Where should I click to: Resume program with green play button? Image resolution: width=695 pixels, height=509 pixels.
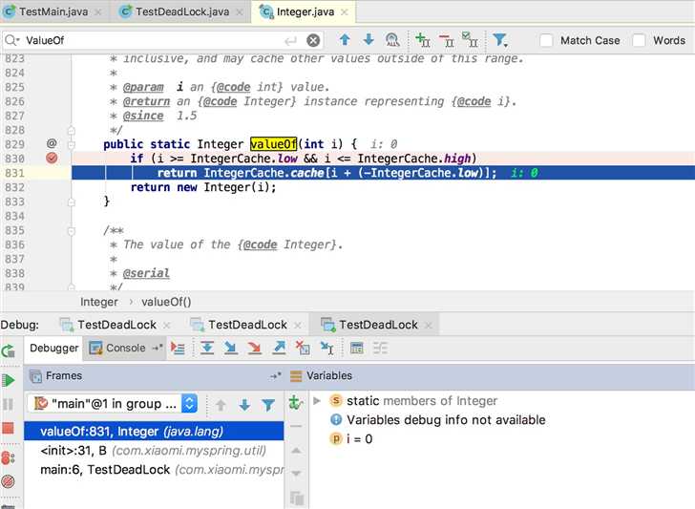tap(9, 380)
